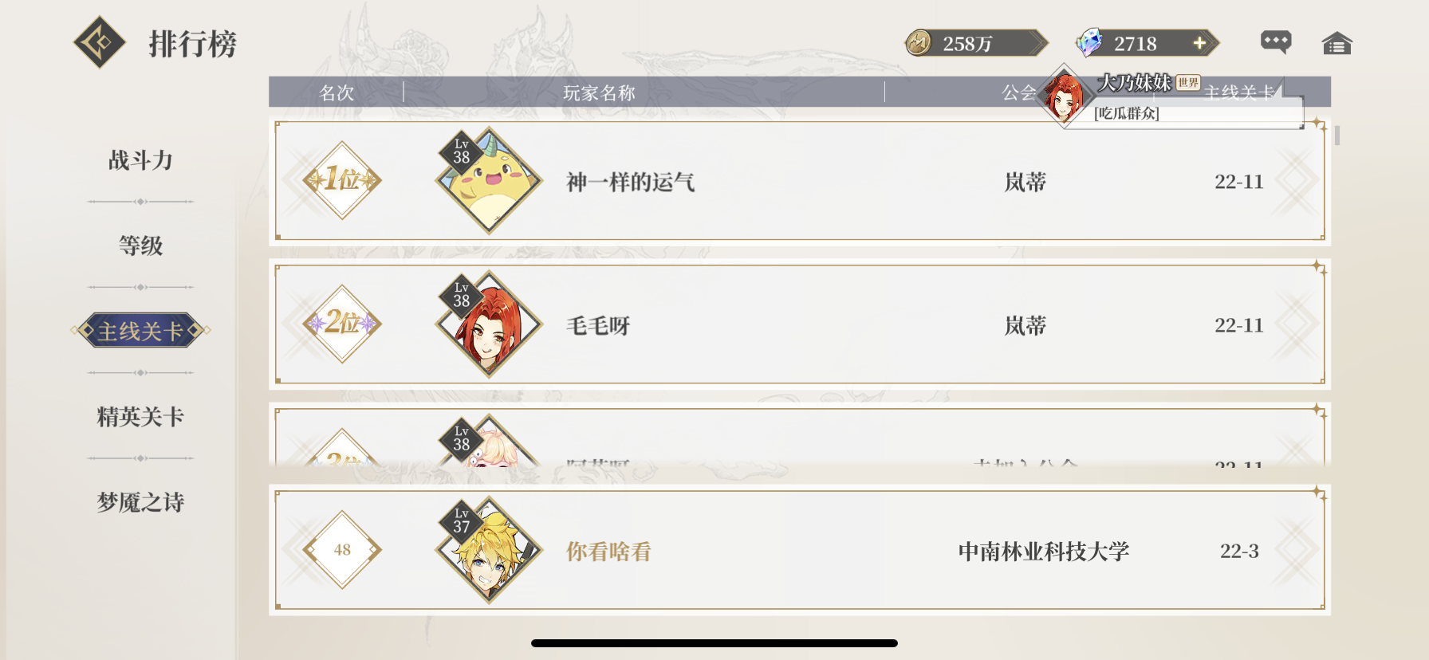
Task: Open the yellow dragon avatar of rank 1
Action: click(x=489, y=181)
